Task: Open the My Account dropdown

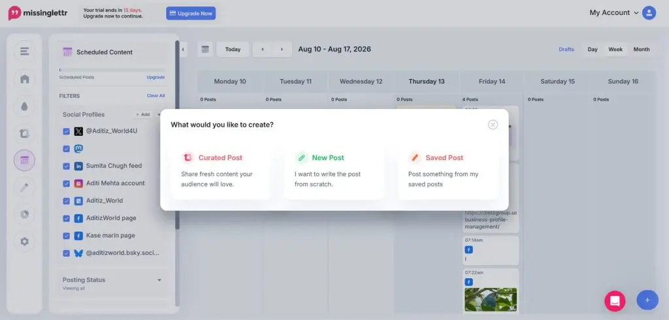Action: click(x=614, y=13)
